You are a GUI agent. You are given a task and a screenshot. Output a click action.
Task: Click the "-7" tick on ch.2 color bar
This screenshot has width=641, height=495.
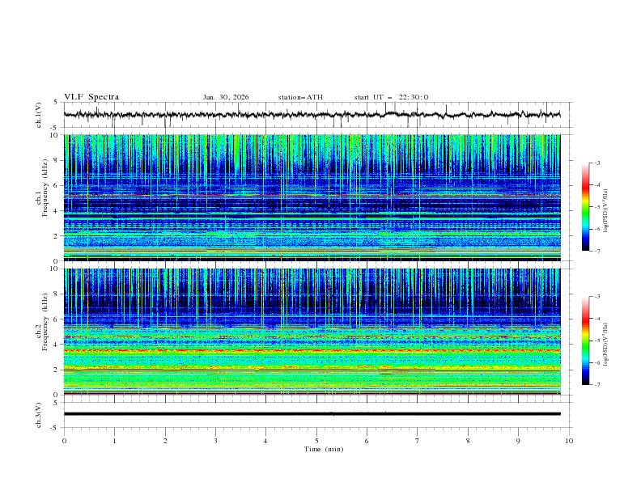coord(596,385)
